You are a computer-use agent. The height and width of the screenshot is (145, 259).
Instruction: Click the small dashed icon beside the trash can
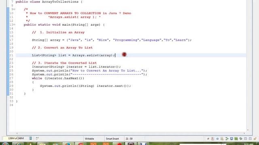tap(37, 139)
